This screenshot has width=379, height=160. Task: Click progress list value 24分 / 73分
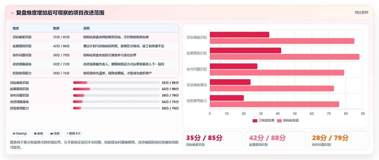pos(170,102)
